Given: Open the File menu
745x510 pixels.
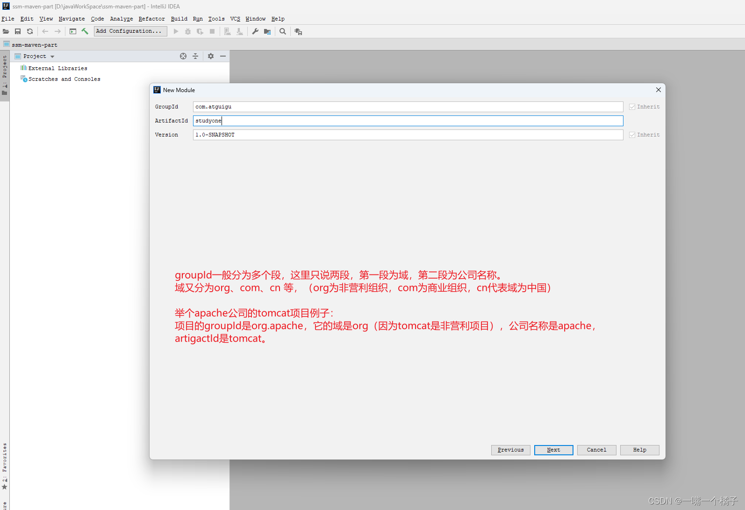Looking at the screenshot, I should click(x=8, y=19).
